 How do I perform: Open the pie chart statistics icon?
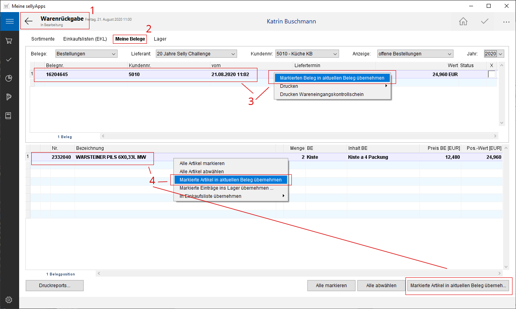(x=9, y=78)
